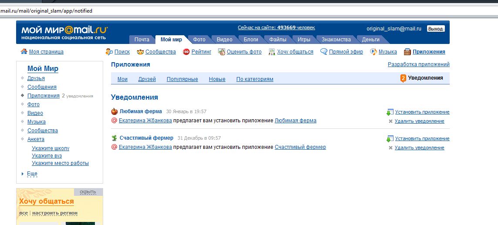Click the Мой Мир sidebar heading
This screenshot has height=225, width=498.
pos(43,69)
